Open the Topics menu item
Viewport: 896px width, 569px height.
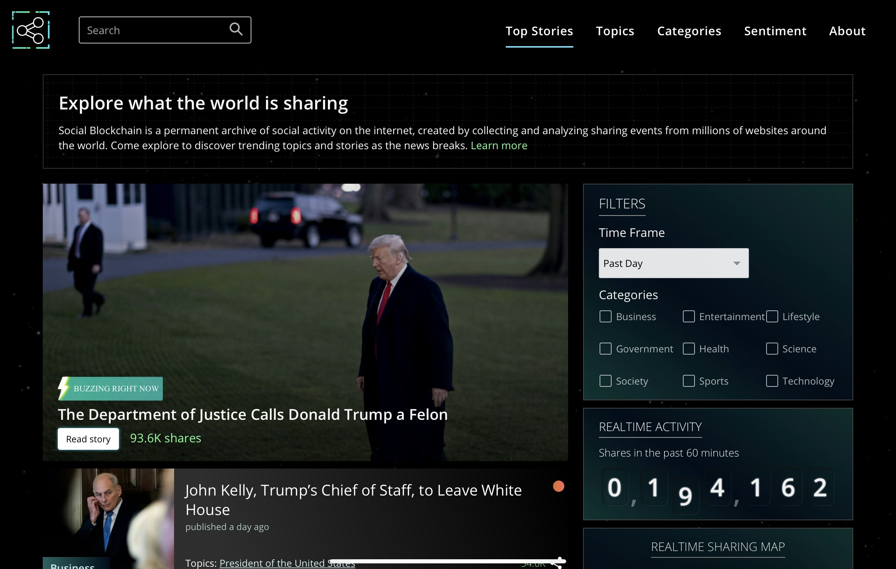[615, 31]
